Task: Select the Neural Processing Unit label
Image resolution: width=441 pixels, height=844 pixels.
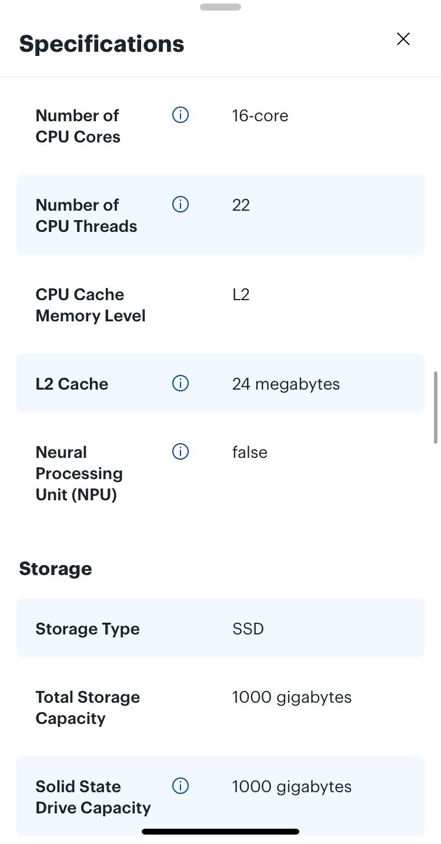Action: click(79, 473)
